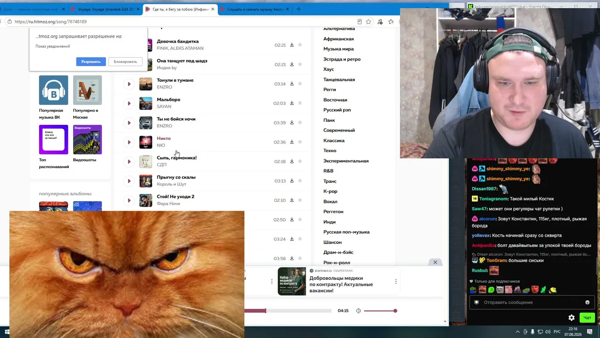
Task: Open the Африканская genre
Action: point(338,39)
